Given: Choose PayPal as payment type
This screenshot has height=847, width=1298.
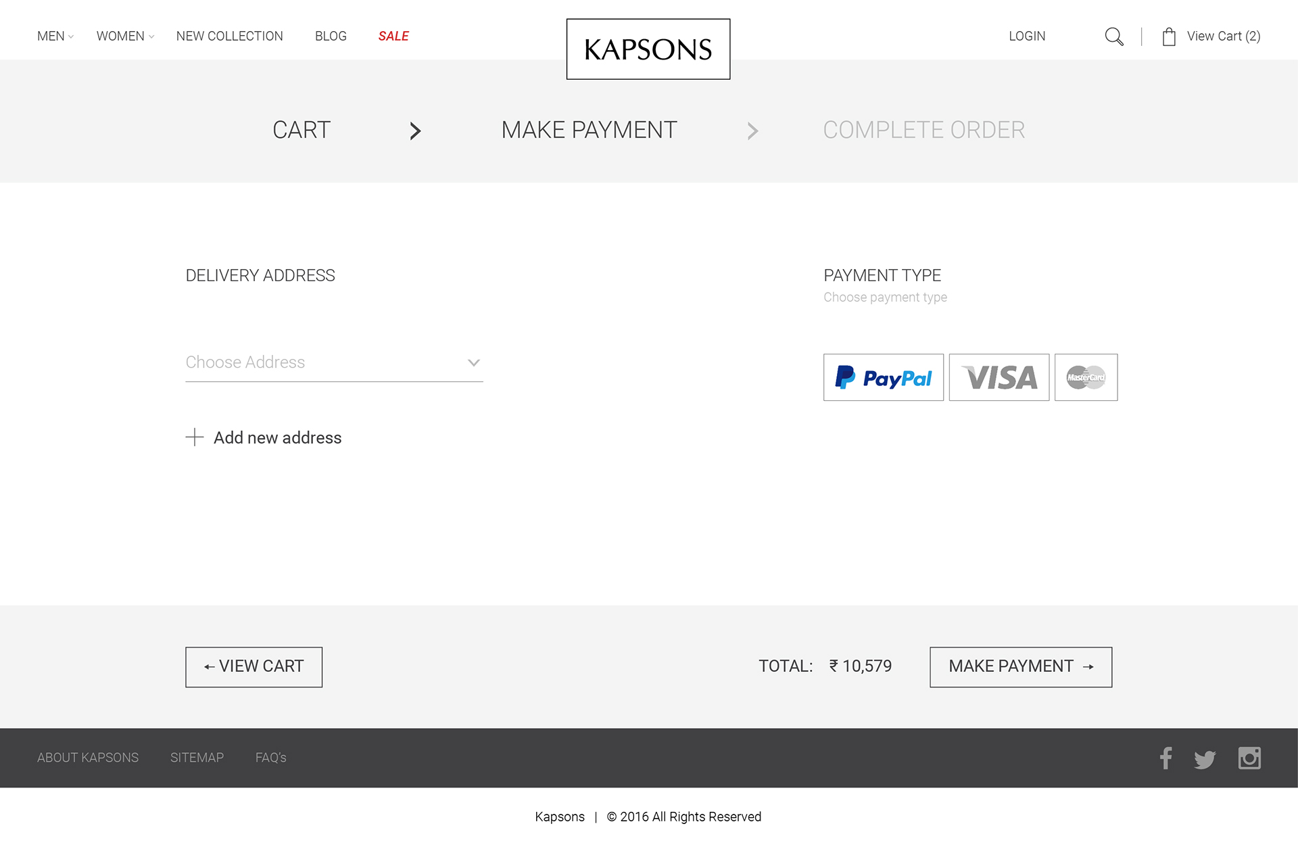Looking at the screenshot, I should [x=883, y=377].
